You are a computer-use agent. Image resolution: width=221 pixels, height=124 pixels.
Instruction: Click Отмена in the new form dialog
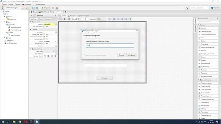click(121, 55)
